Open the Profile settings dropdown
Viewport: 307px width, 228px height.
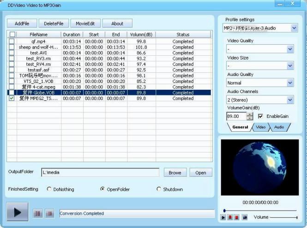(x=294, y=28)
